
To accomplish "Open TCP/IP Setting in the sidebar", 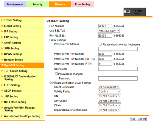I will (x=22, y=20).
